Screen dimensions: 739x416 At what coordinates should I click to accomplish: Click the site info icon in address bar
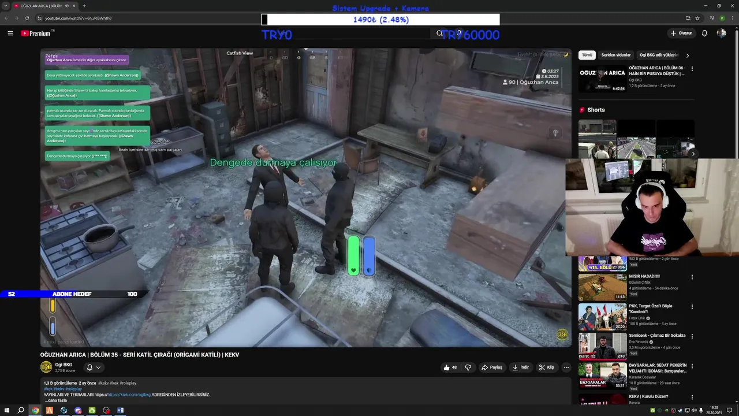[39, 18]
